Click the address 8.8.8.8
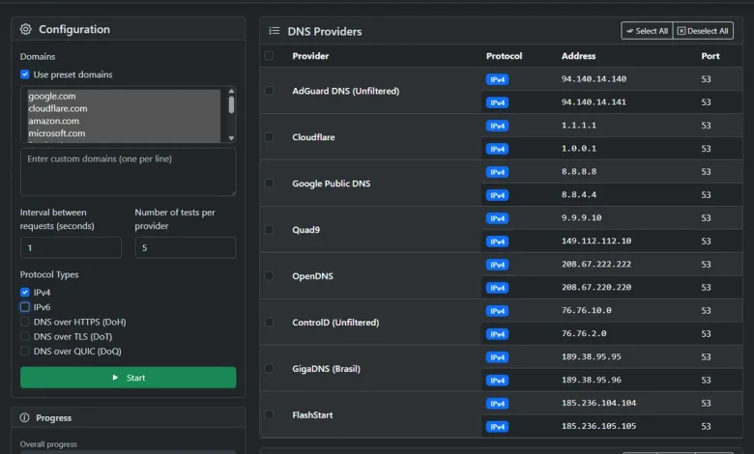 click(x=579, y=172)
